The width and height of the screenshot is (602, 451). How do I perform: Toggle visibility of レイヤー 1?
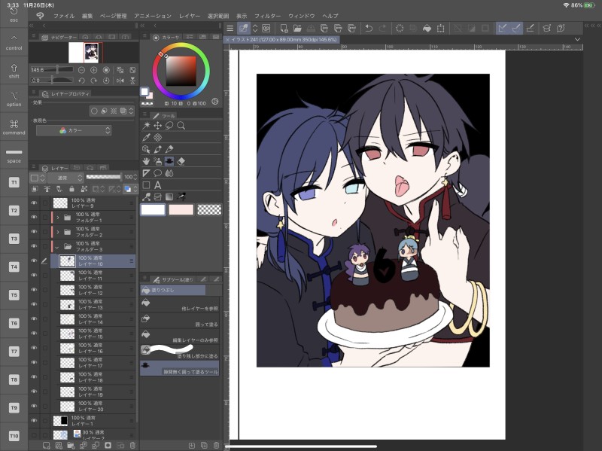click(34, 421)
